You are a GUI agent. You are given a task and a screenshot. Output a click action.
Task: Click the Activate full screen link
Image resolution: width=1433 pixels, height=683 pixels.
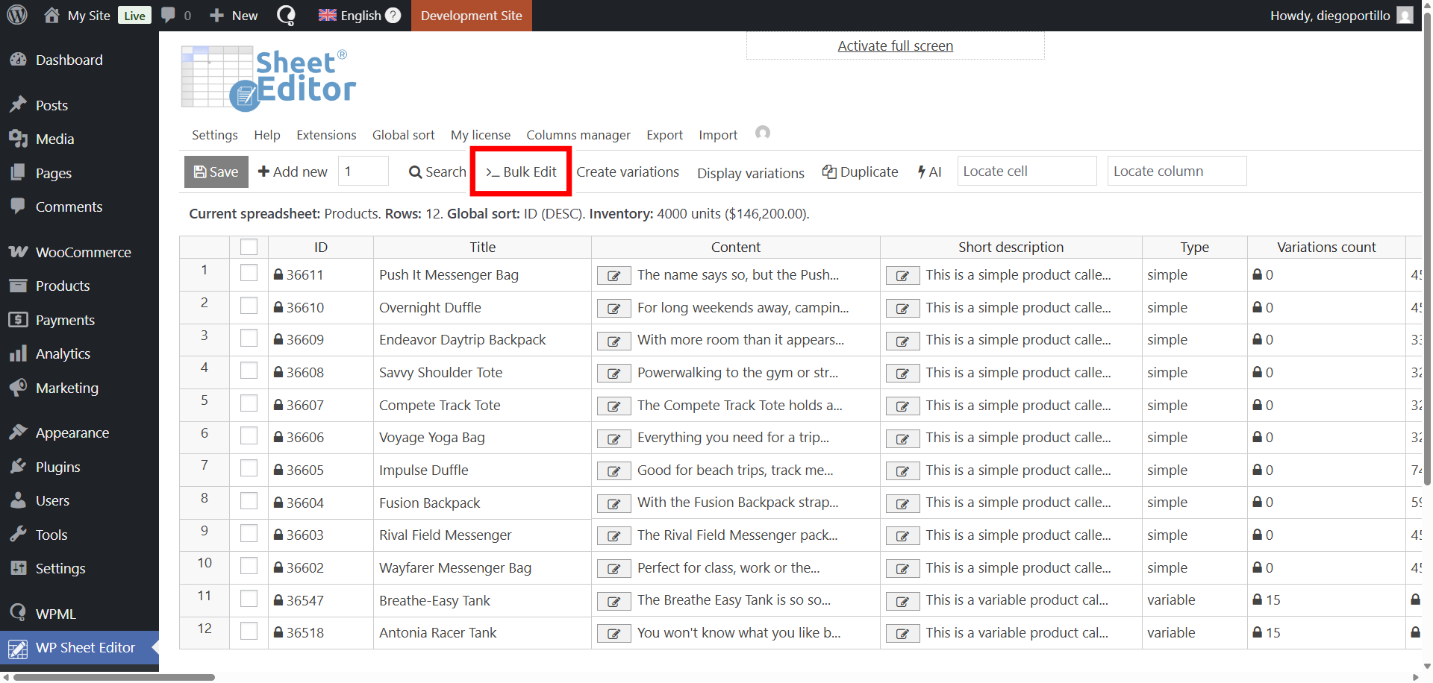tap(895, 46)
